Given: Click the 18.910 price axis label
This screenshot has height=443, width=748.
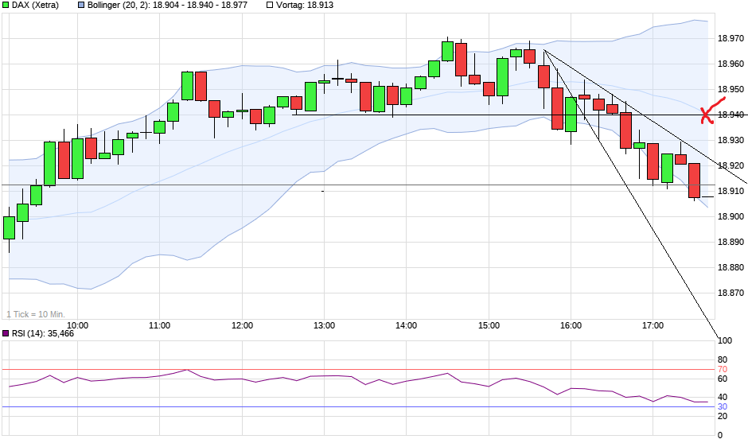Looking at the screenshot, I should (x=730, y=191).
